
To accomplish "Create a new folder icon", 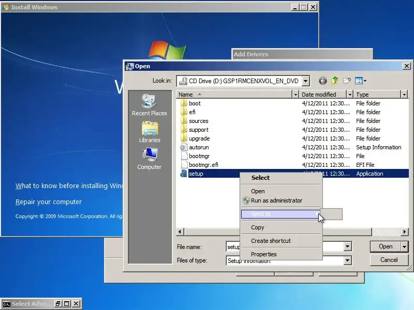I will (x=347, y=81).
